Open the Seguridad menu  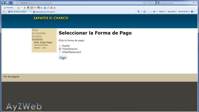click(172, 12)
